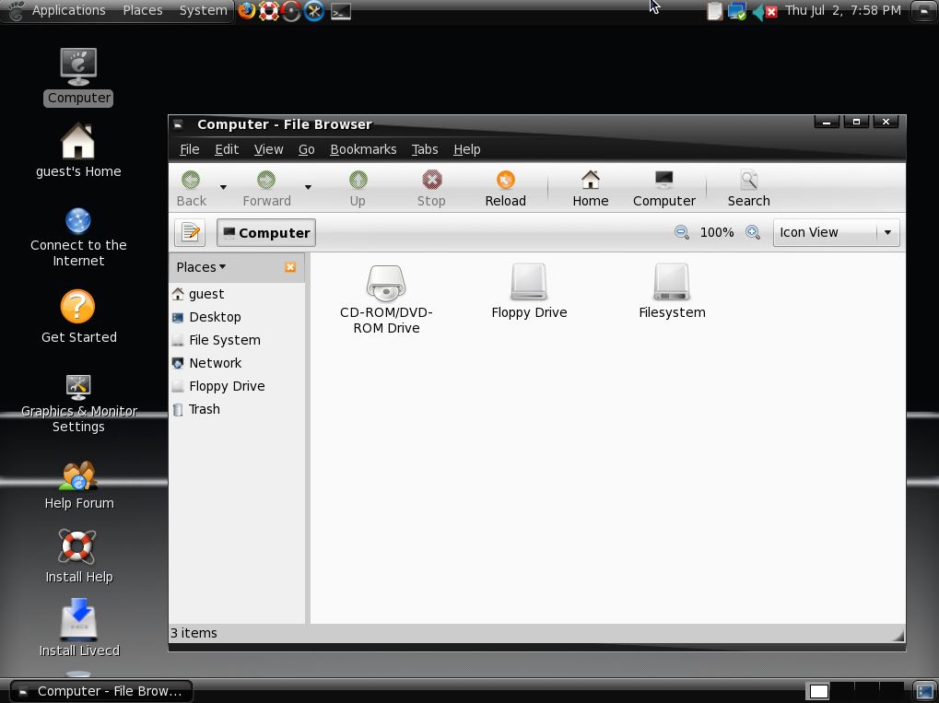Image resolution: width=939 pixels, height=703 pixels.
Task: Toggle text-based location entry button
Action: [190, 233]
